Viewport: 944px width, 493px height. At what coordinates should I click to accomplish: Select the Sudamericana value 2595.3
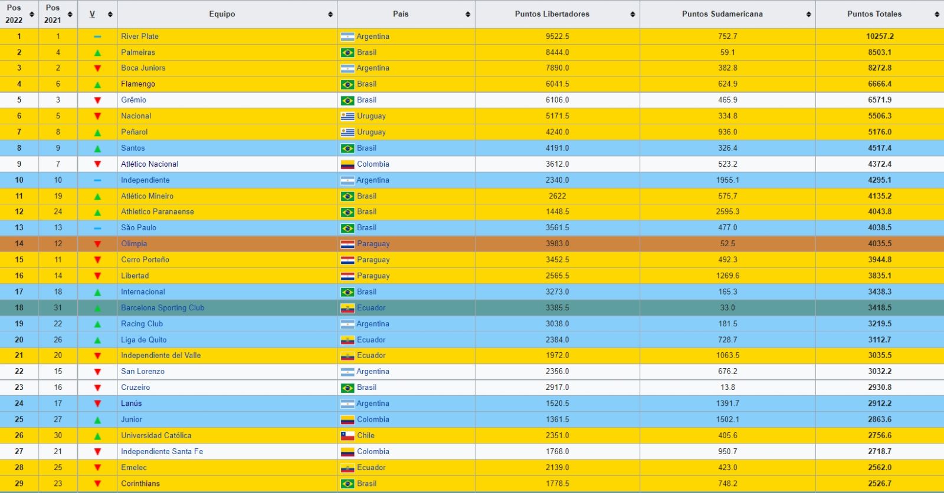pyautogui.click(x=728, y=212)
